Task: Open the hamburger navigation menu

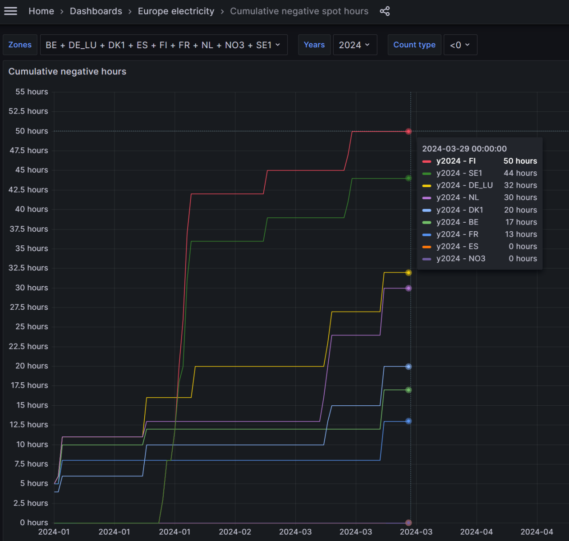Action: 10,11
